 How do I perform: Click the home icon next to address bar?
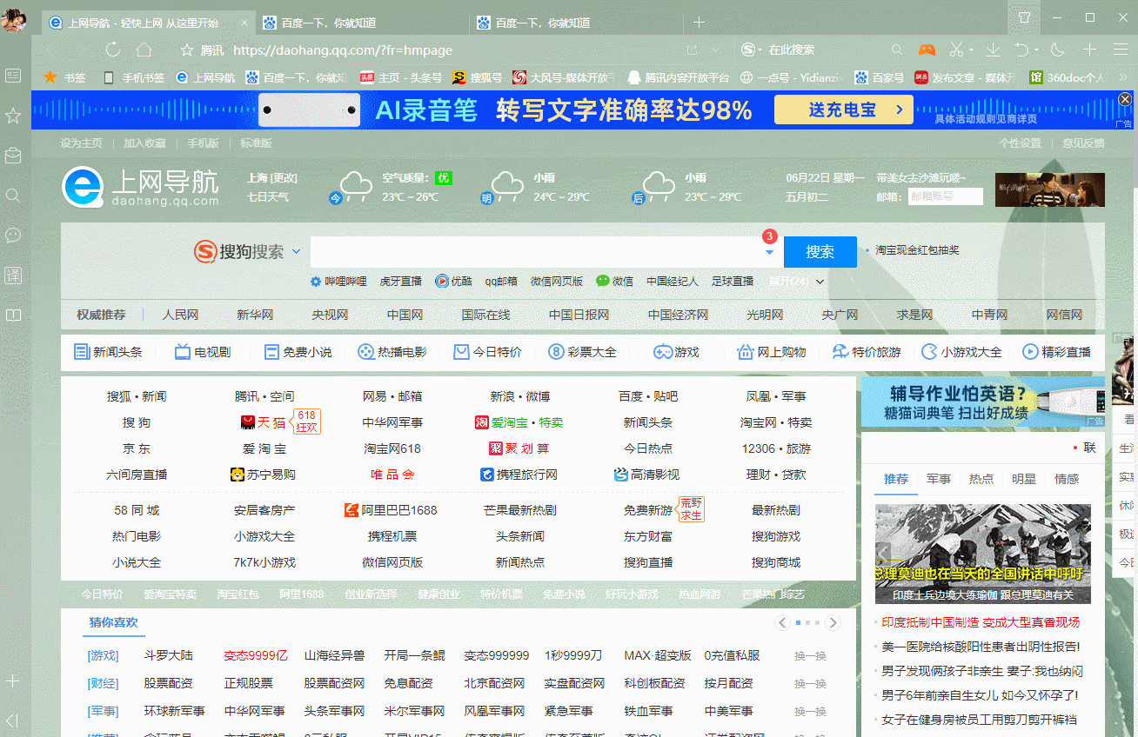144,50
